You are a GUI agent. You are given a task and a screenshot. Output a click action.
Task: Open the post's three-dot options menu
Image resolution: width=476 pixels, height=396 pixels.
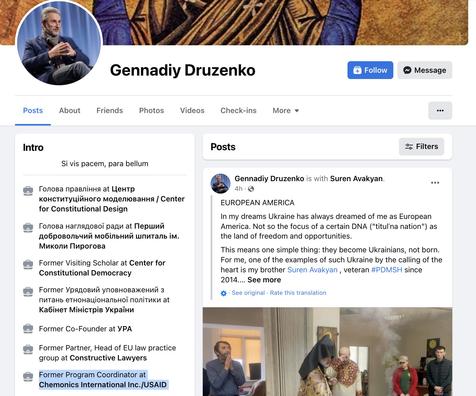[x=435, y=183]
